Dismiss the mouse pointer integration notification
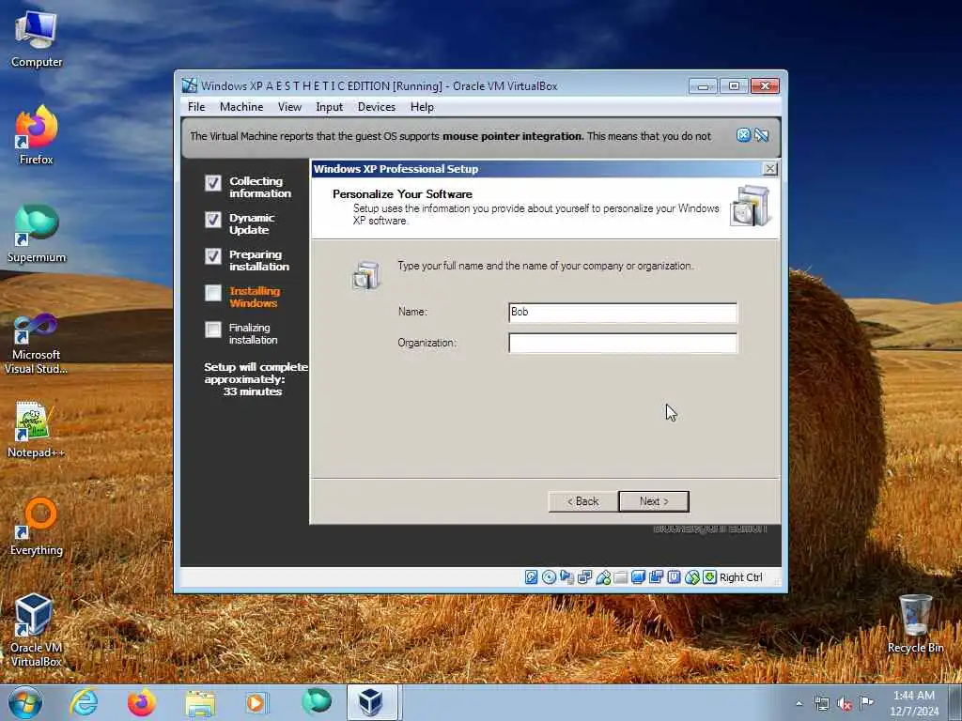 pyautogui.click(x=743, y=135)
